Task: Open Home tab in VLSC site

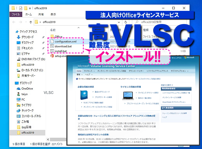Action: tap(79, 71)
